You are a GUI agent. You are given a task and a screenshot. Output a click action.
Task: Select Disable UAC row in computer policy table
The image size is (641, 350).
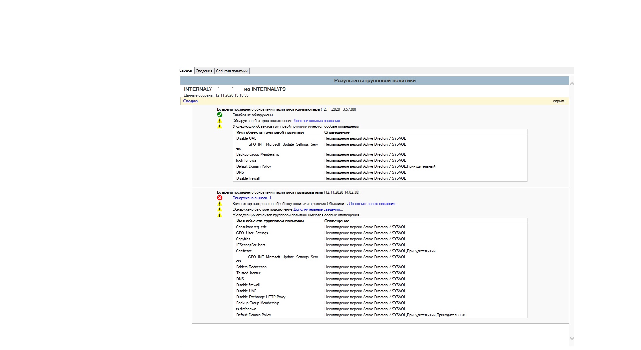tap(380, 138)
